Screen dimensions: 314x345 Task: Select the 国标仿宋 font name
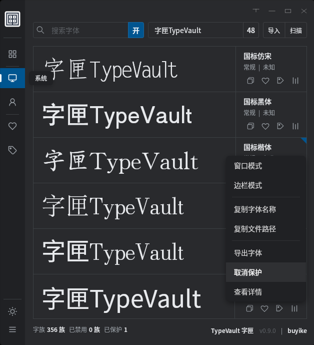coord(257,56)
